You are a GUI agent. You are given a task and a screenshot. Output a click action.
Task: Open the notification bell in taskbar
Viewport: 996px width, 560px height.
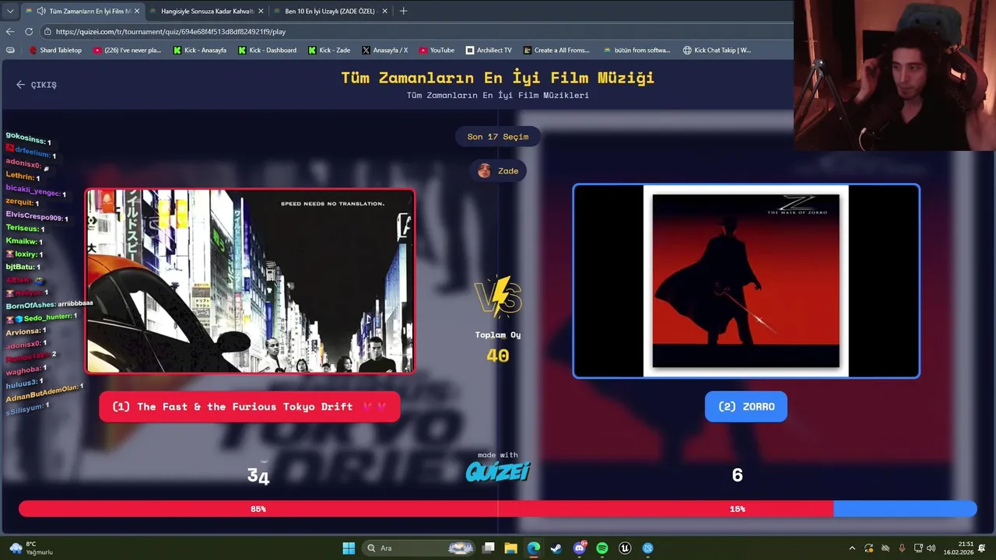coord(982,548)
